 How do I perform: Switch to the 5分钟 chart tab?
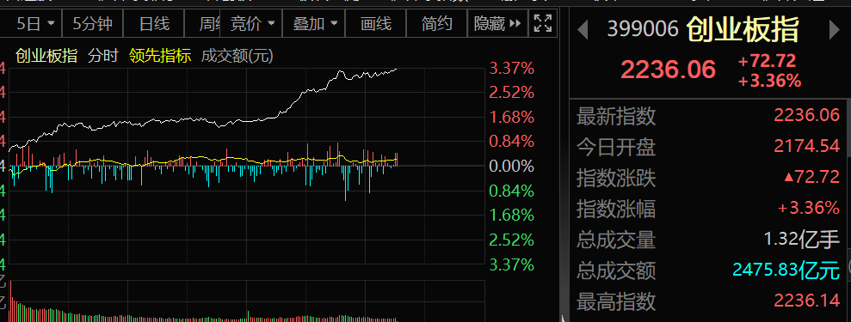93,24
